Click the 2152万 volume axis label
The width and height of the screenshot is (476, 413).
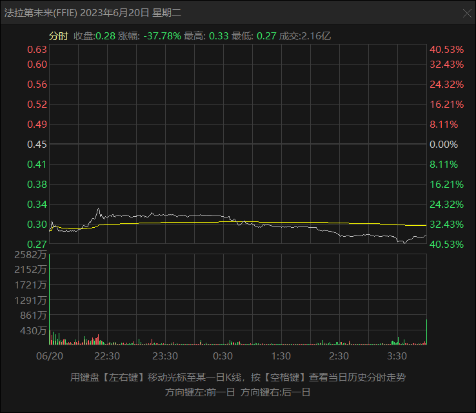[x=30, y=269]
